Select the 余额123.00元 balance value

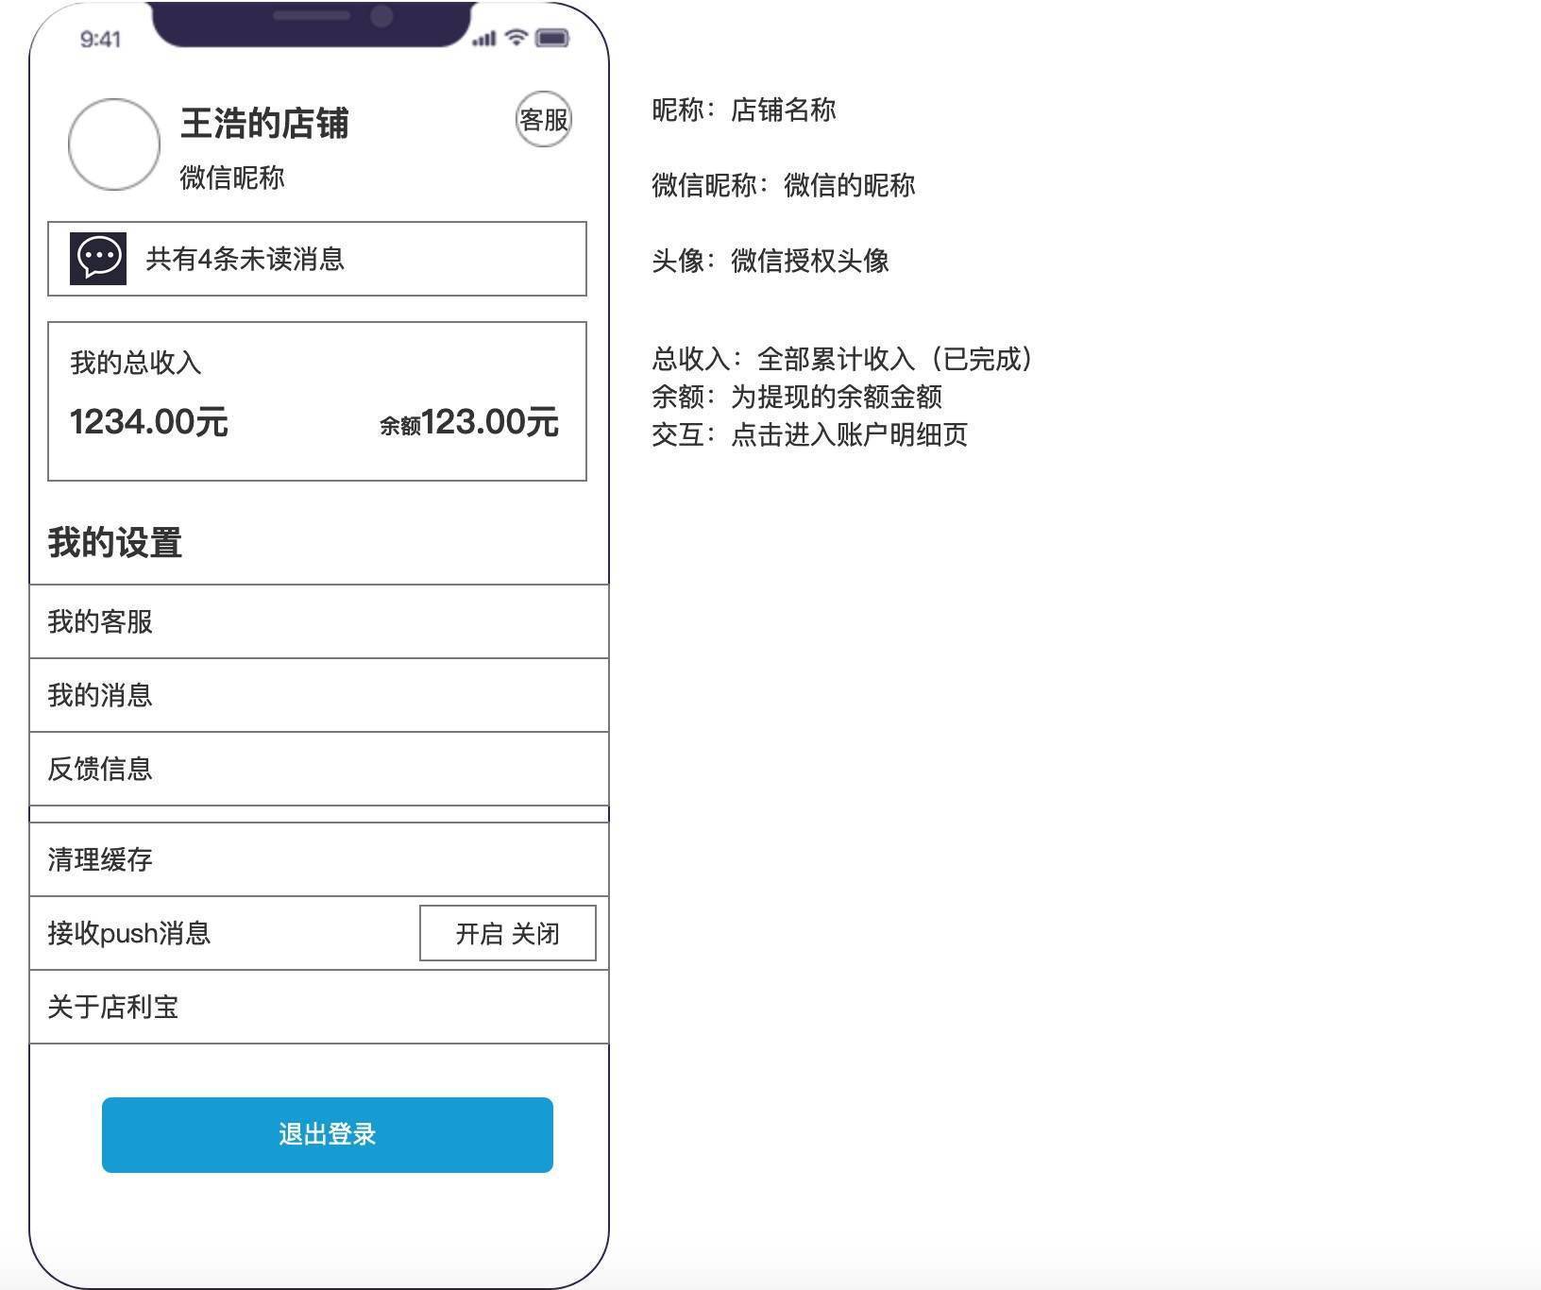469,422
